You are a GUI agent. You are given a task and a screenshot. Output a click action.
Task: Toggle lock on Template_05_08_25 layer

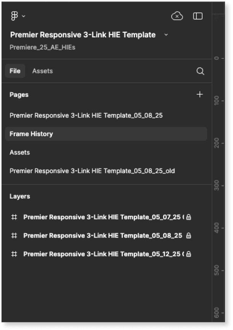(x=188, y=236)
